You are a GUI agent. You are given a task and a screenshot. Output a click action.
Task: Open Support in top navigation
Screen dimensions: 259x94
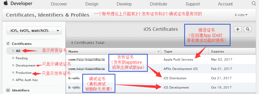[193, 4]
